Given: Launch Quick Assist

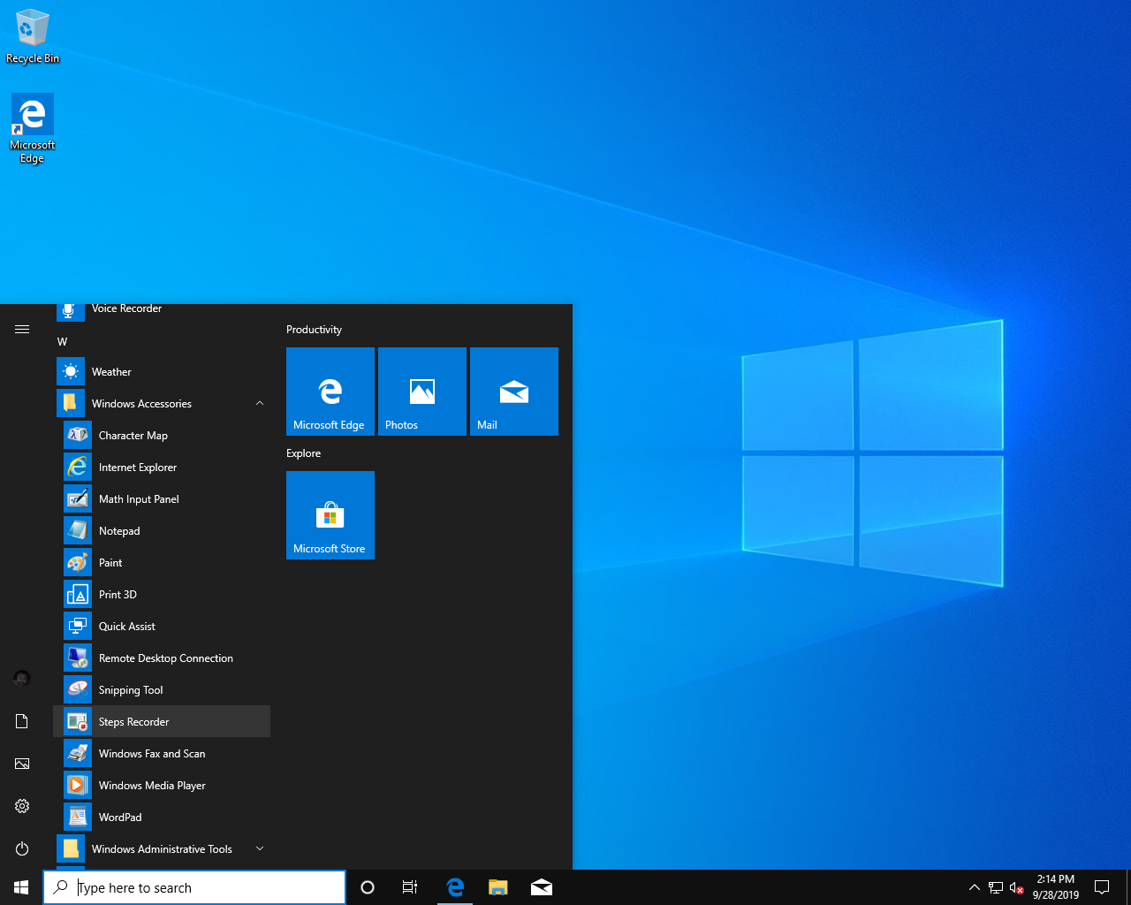Looking at the screenshot, I should pyautogui.click(x=162, y=627).
